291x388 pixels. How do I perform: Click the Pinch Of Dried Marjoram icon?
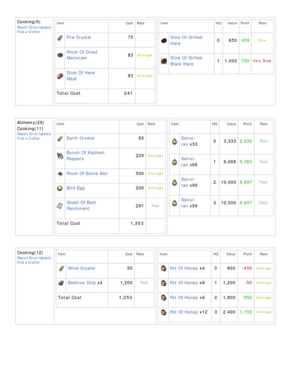pos(60,55)
